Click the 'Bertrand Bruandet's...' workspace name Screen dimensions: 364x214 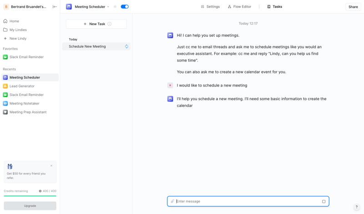click(x=29, y=7)
